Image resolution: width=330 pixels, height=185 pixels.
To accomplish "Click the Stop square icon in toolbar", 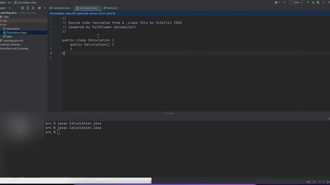I will click(x=323, y=3).
